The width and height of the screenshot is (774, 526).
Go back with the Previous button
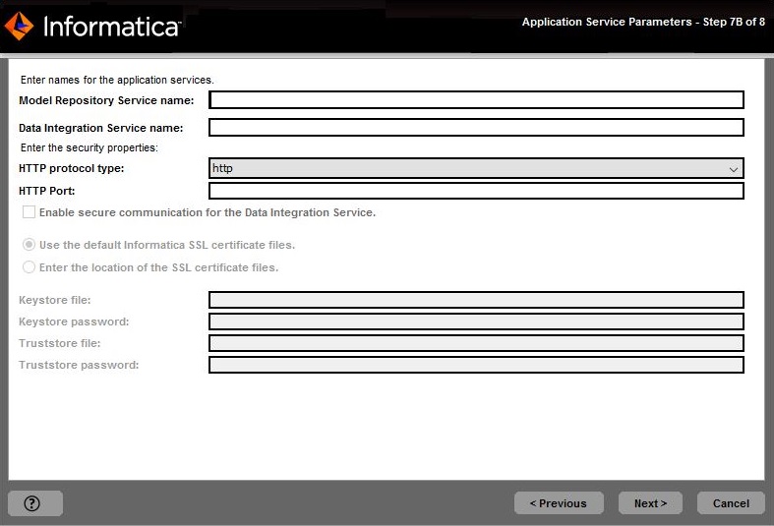pyautogui.click(x=559, y=503)
